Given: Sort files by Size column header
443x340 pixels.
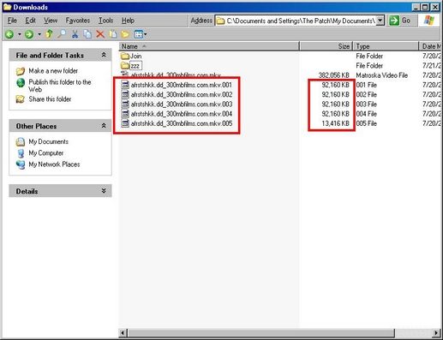Looking at the screenshot, I should (326, 46).
